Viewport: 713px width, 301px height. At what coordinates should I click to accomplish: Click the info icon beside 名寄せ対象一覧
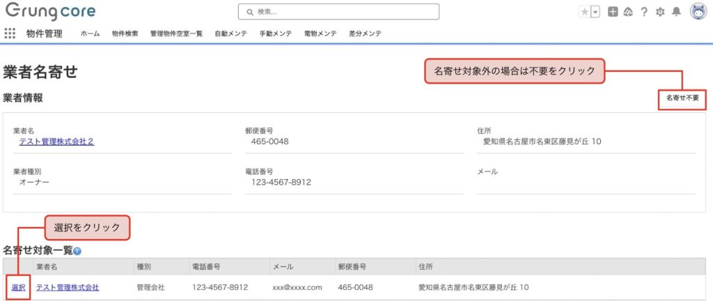pyautogui.click(x=77, y=251)
